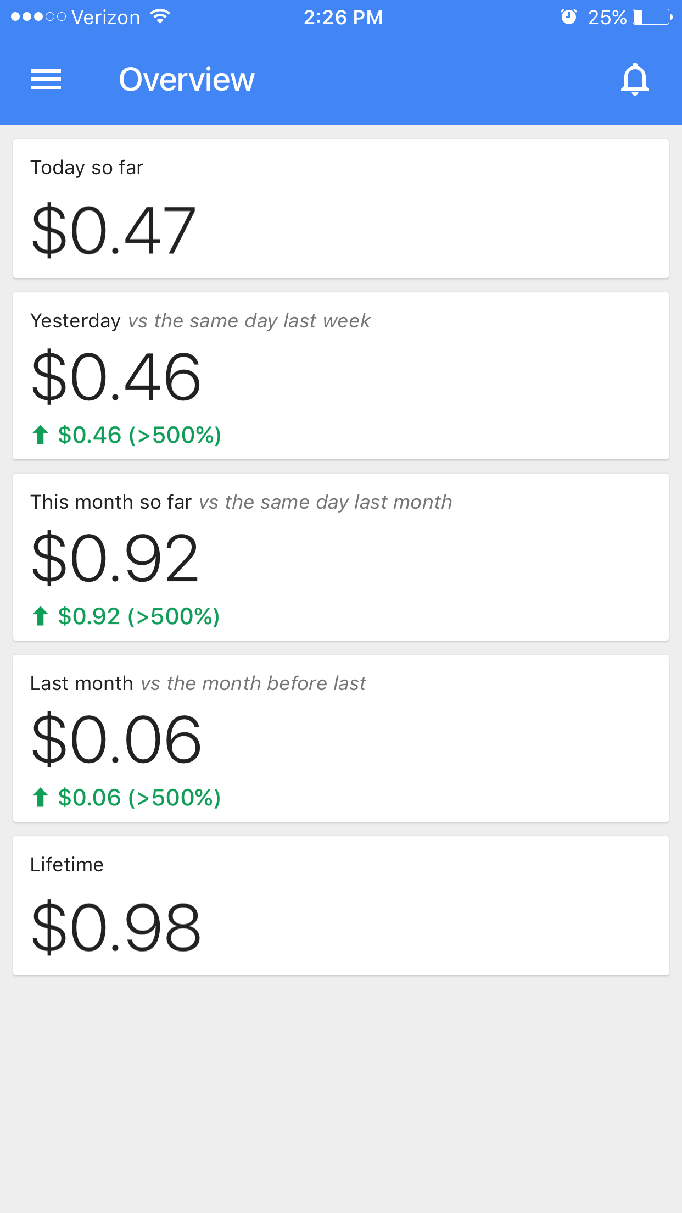This screenshot has height=1213, width=682.
Task: Tap the green arrow under Yesterday
Action: pos(40,435)
